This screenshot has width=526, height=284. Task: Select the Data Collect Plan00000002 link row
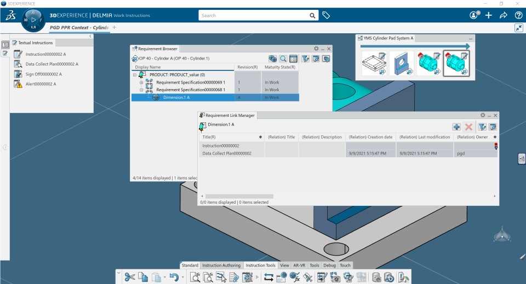click(348, 153)
